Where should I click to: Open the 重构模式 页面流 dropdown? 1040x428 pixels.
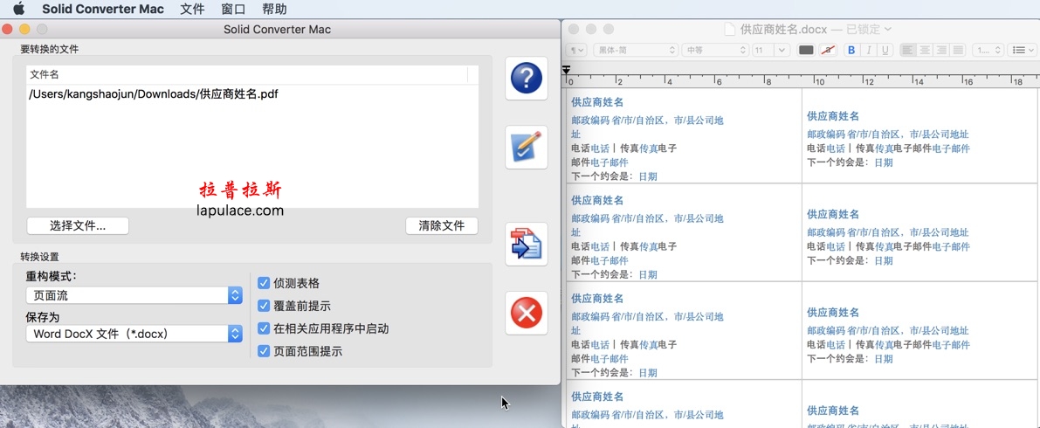(134, 295)
